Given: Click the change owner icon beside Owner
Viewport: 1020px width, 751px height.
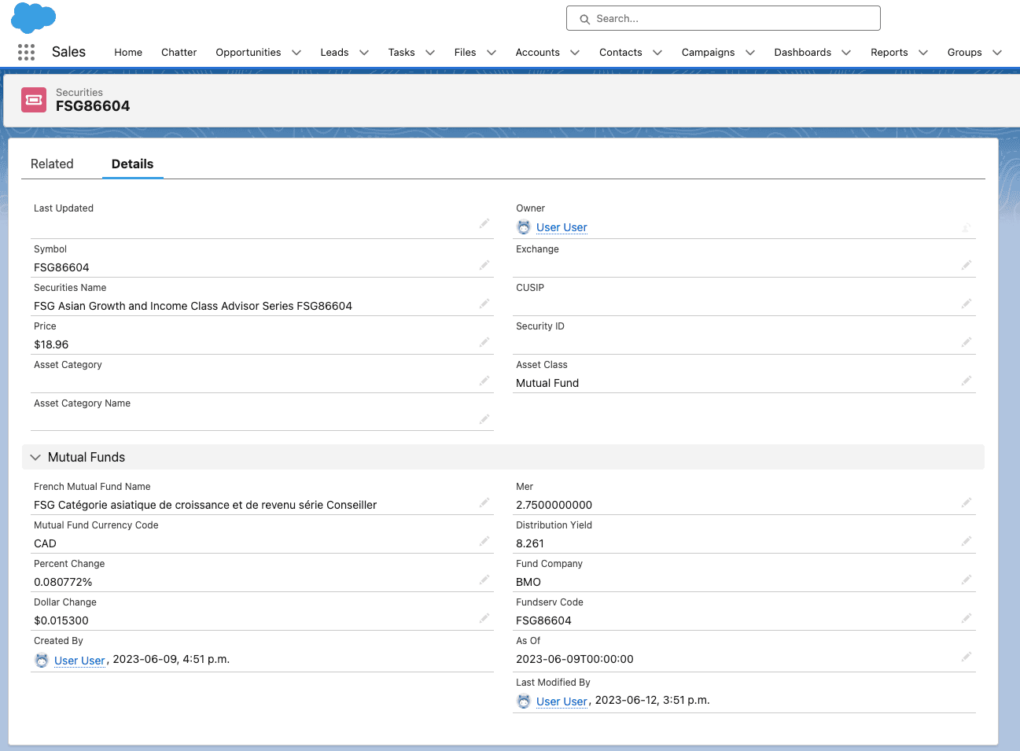Looking at the screenshot, I should [x=967, y=228].
